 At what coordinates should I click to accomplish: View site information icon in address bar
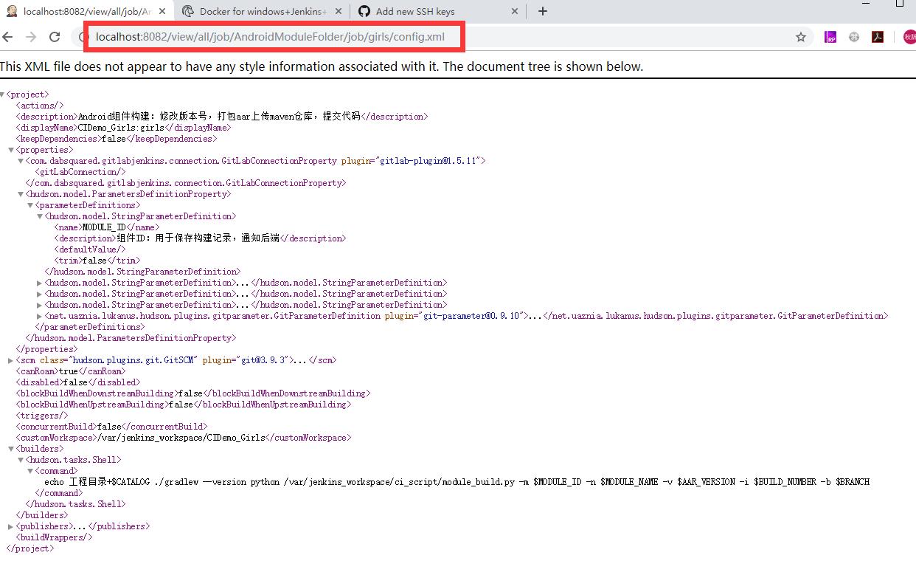(83, 37)
